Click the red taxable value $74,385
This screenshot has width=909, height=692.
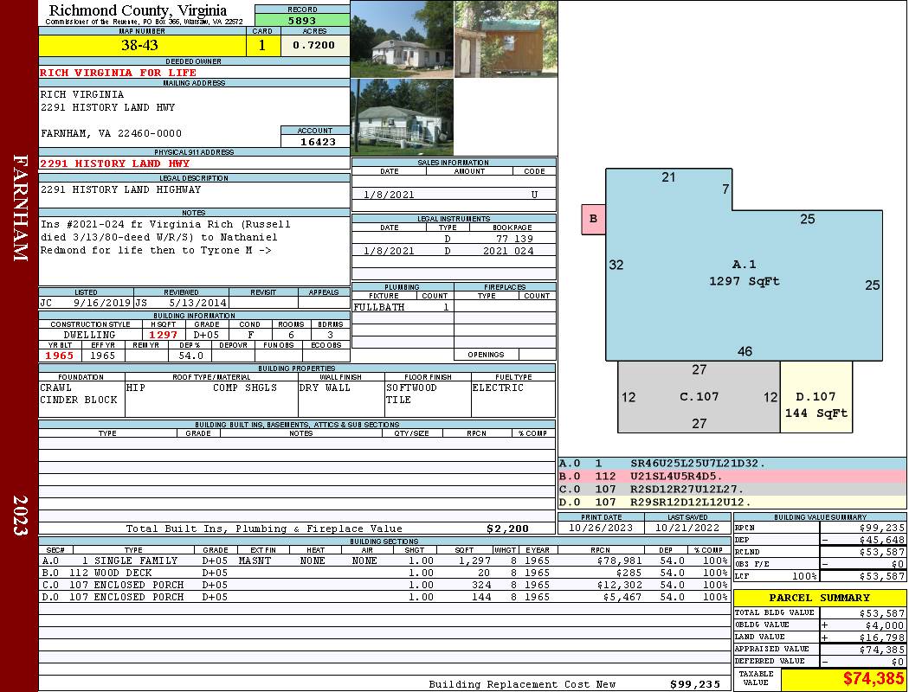pos(874,678)
